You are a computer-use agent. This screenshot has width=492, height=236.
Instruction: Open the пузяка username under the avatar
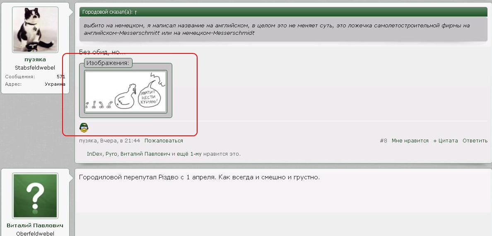[x=35, y=59]
